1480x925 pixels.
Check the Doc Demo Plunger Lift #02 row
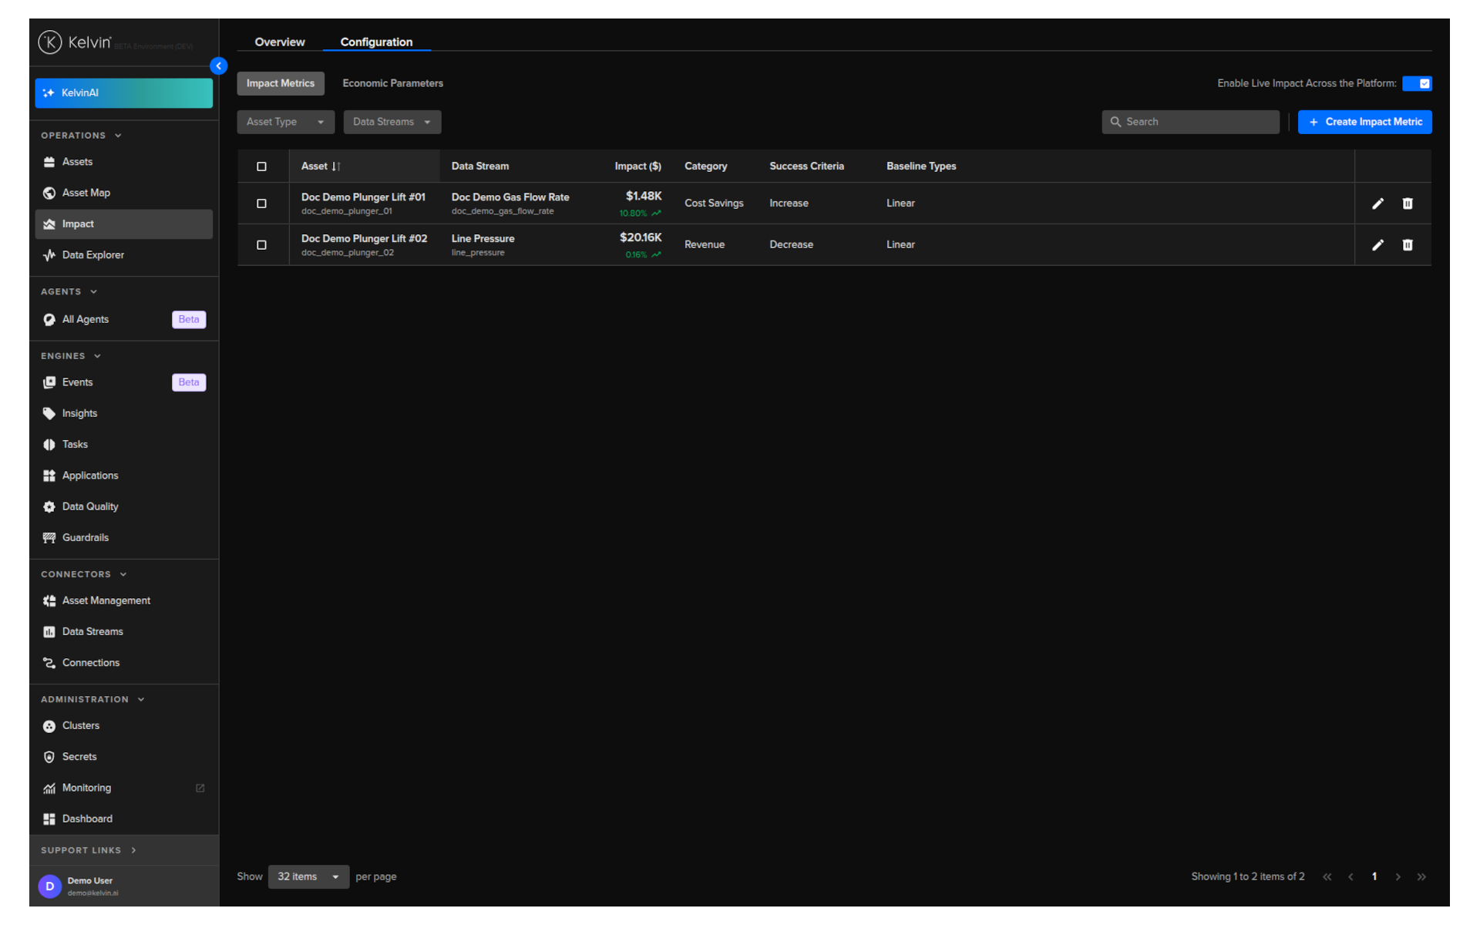tap(261, 245)
